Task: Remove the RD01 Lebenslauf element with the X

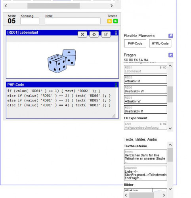Action: coord(82,34)
